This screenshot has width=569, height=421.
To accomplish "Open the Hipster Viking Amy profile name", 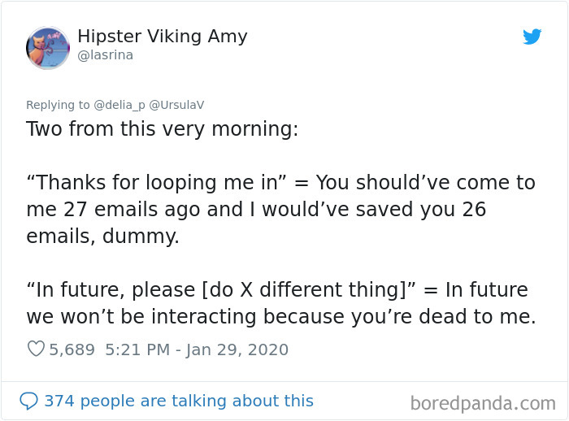I will click(x=163, y=37).
